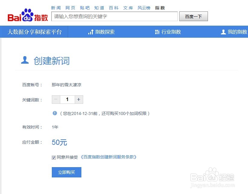Screen dimensions: 248x194
Task: Open the 网页 link
Action: pos(70,8)
